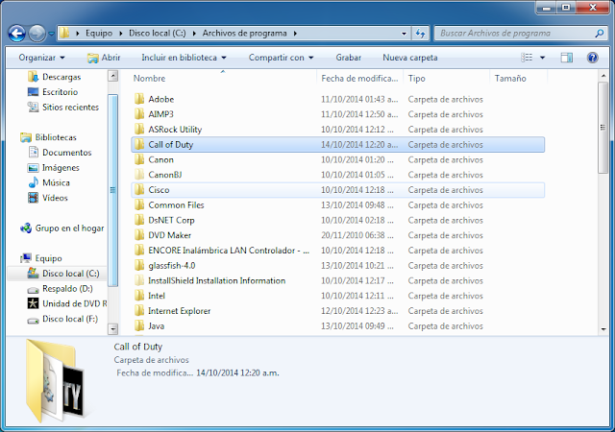Click the Common Files folder icon
Image resolution: width=615 pixels, height=432 pixels.
(139, 205)
